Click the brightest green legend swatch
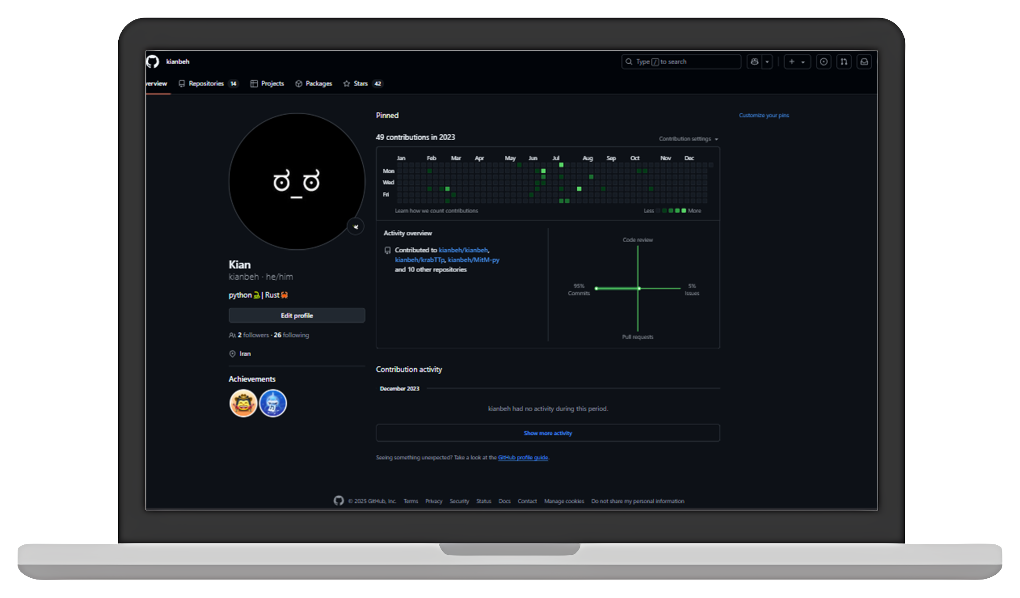 (x=684, y=211)
